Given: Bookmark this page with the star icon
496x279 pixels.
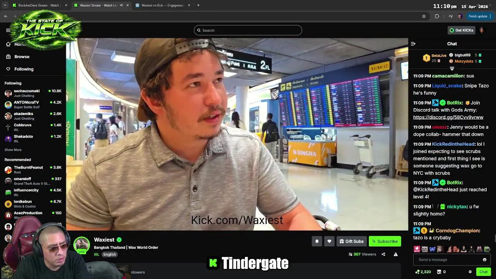Looking at the screenshot, I should [x=424, y=16].
